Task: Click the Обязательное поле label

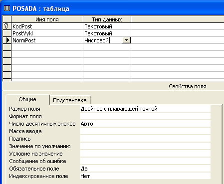Action: (34, 169)
